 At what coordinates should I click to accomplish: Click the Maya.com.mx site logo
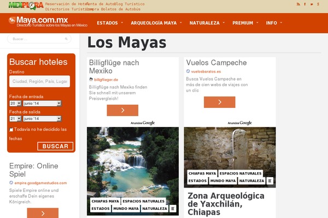point(48,22)
